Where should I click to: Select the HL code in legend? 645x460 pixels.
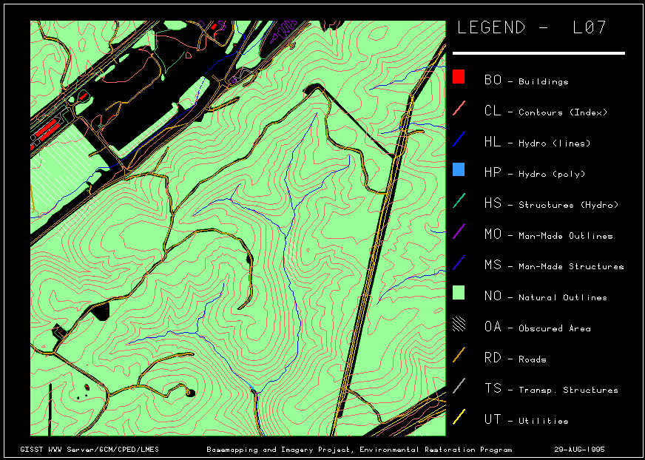pyautogui.click(x=493, y=141)
